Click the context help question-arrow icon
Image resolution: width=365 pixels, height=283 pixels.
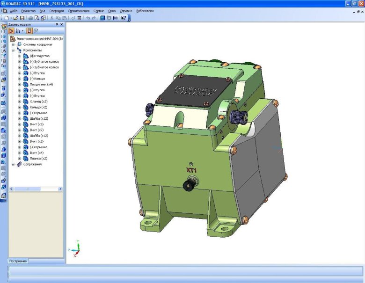124,18
